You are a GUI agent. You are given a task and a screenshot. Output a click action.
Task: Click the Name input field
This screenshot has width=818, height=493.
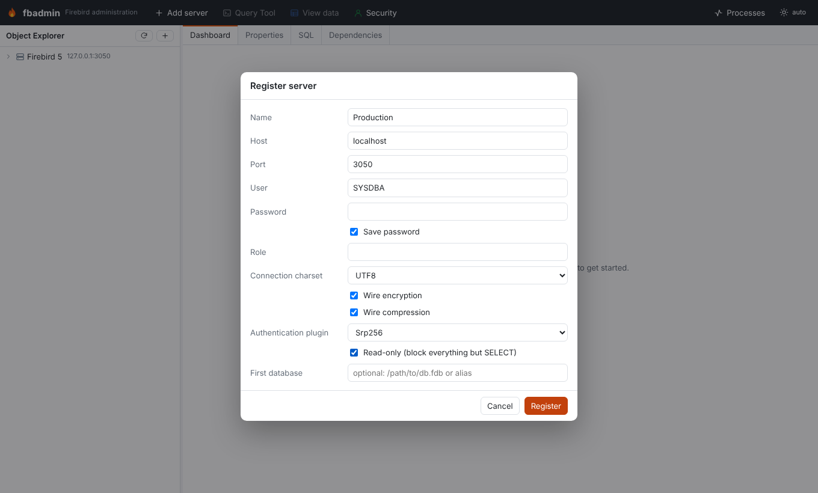(458, 117)
